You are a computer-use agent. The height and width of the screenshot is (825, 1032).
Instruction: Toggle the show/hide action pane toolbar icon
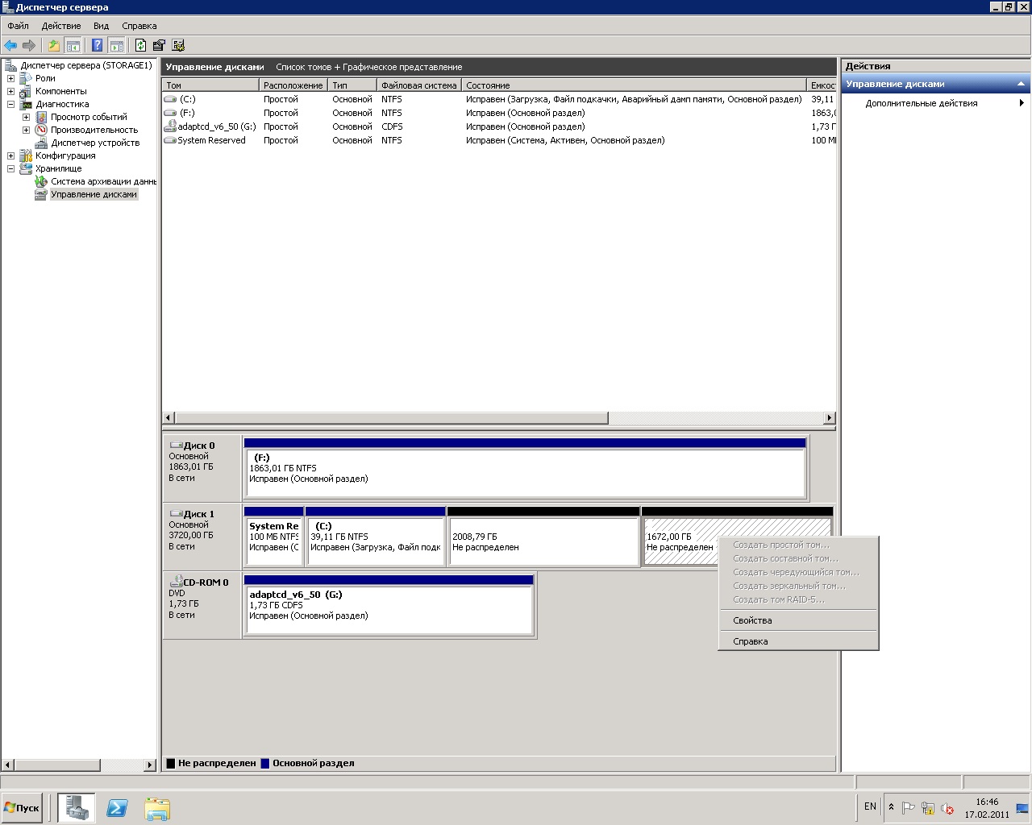pyautogui.click(x=116, y=45)
